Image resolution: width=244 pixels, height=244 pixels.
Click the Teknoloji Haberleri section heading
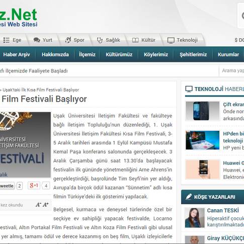tap(219, 89)
